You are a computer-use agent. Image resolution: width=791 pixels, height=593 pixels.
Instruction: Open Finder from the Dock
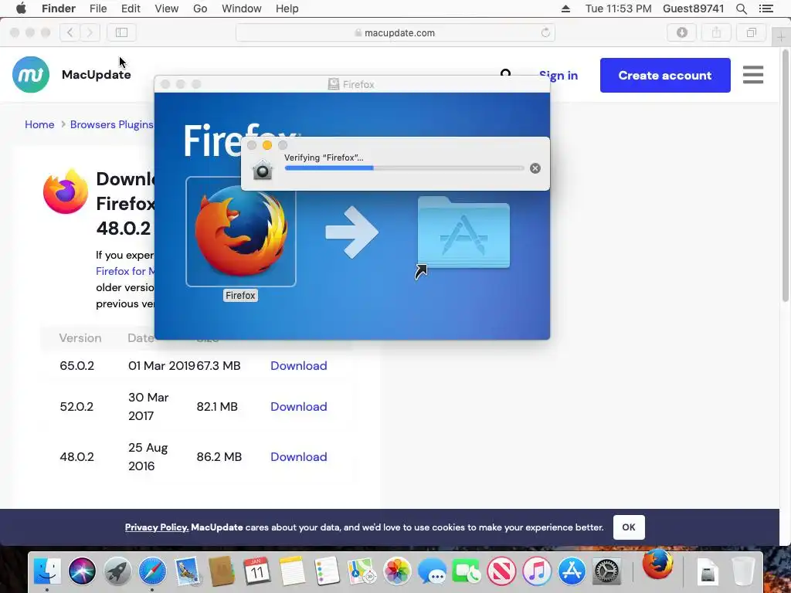(47, 571)
